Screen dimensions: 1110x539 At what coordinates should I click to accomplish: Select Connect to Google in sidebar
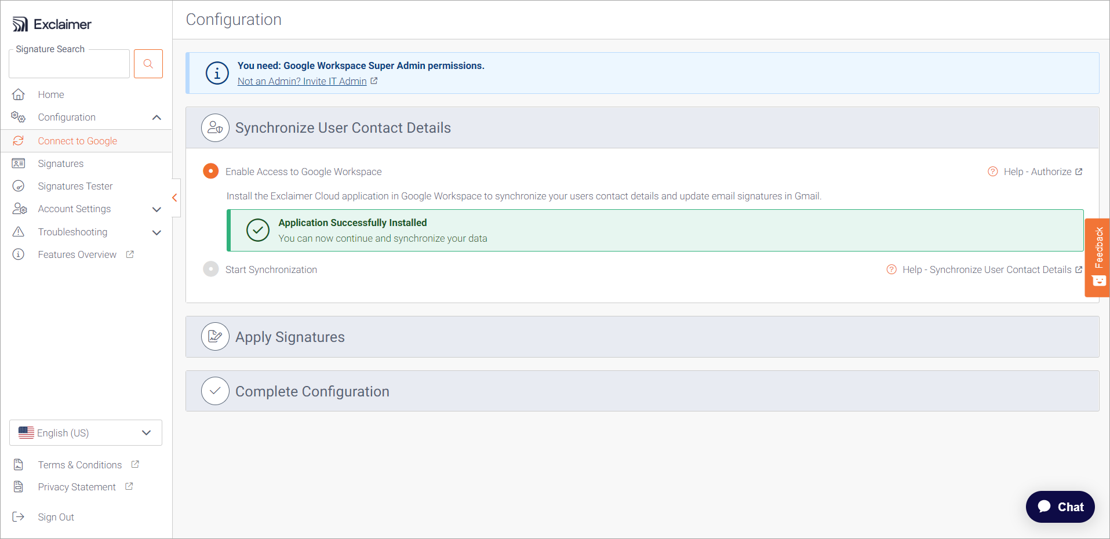[78, 141]
